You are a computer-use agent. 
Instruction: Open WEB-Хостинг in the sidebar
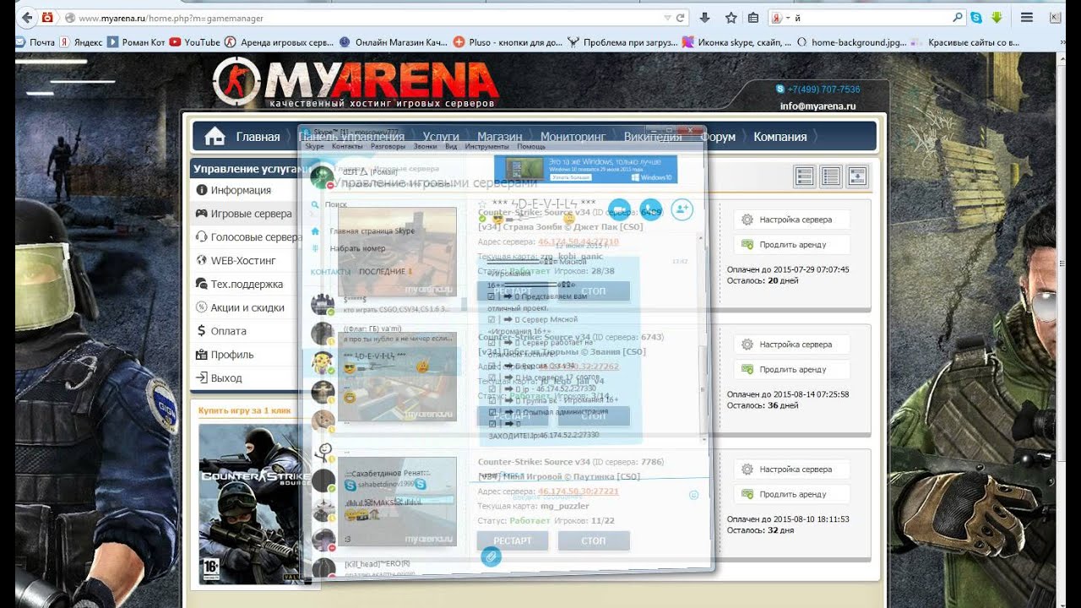coord(242,261)
